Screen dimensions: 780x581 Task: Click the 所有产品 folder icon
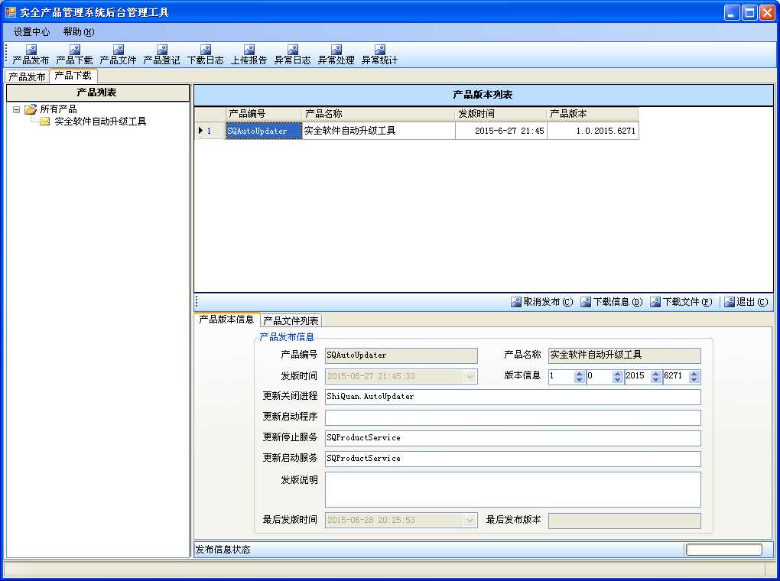[31, 109]
